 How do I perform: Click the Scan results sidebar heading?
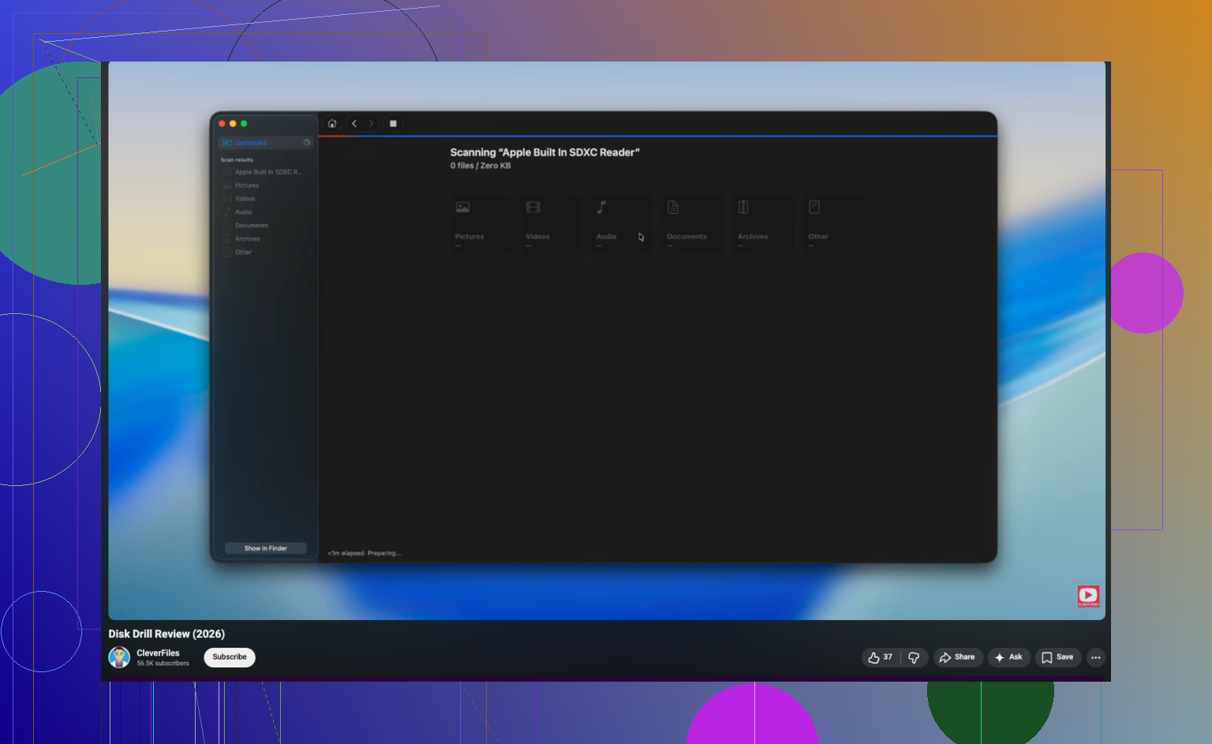click(237, 160)
